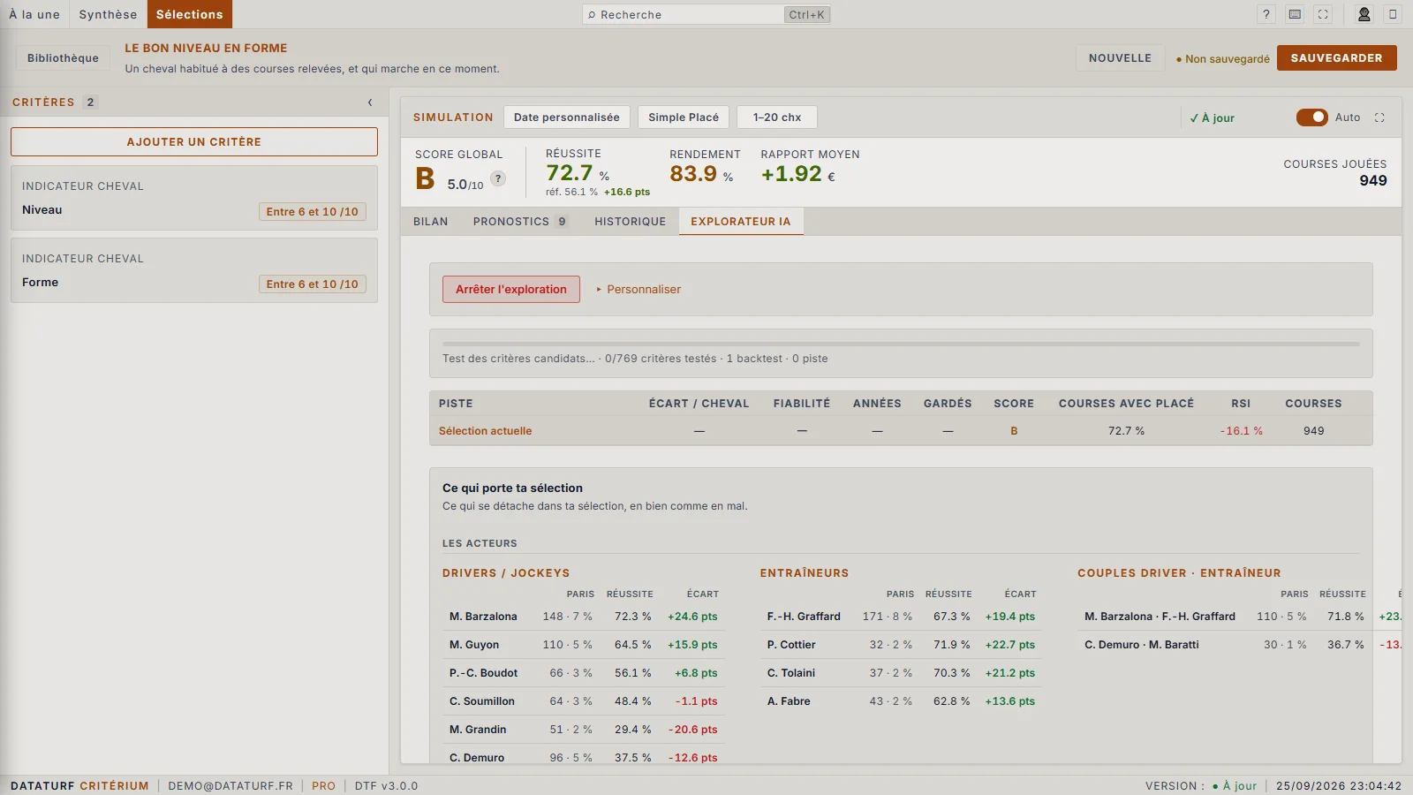The image size is (1413, 795).
Task: Expand the simulation panel with its fullscreen icon
Action: click(x=1379, y=117)
